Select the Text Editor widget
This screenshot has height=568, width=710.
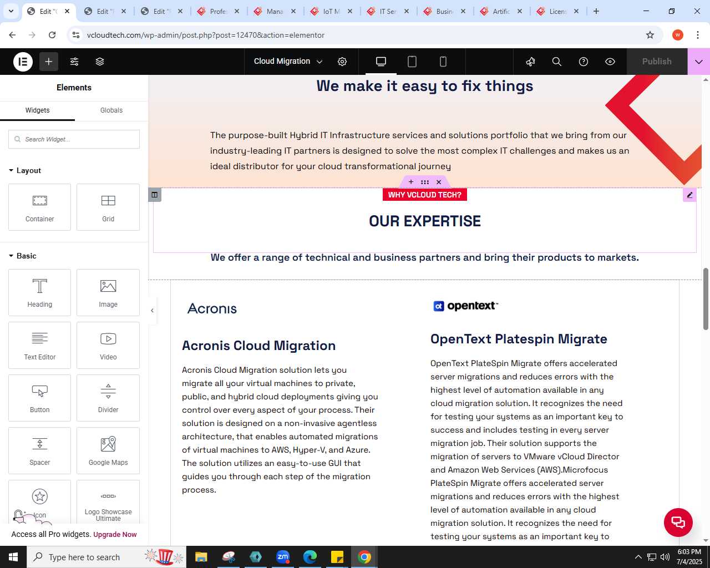[x=39, y=345]
